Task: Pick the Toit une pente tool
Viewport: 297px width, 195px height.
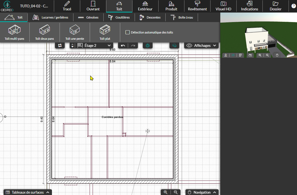Action: pos(75,32)
